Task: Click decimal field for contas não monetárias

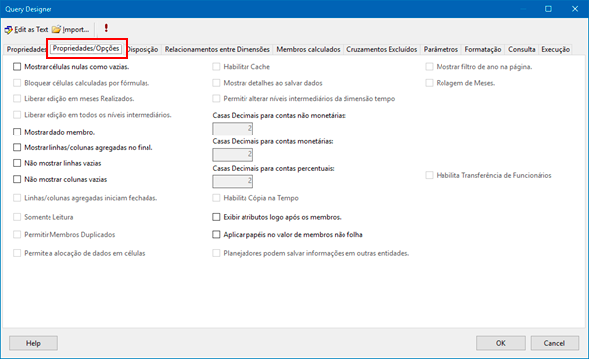Action: coord(233,129)
